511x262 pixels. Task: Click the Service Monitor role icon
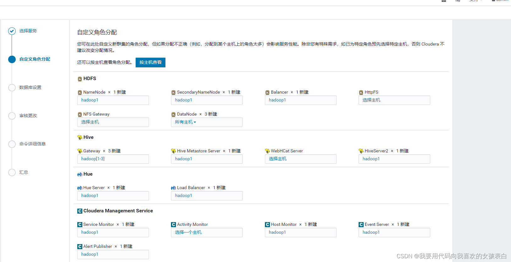coord(80,225)
